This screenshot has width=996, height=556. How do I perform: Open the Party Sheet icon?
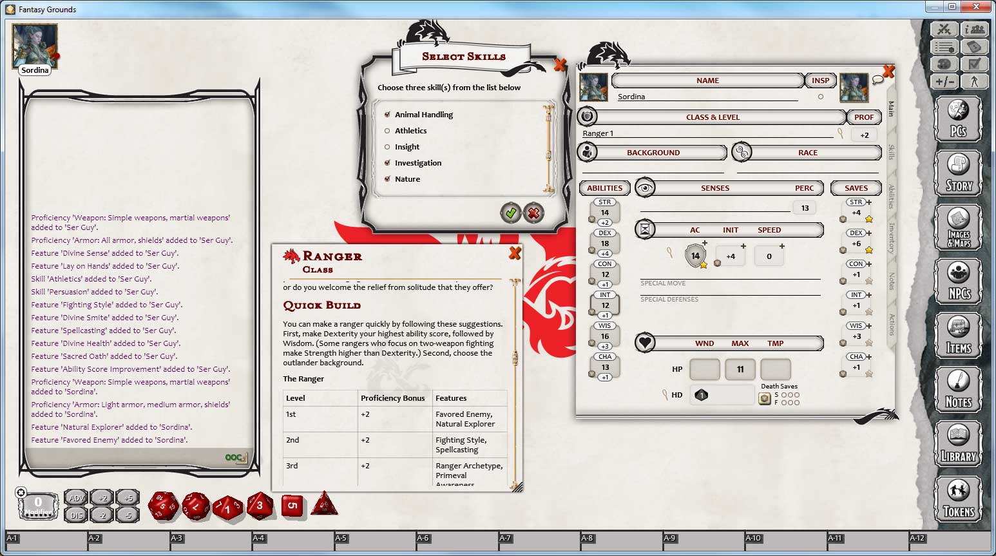[x=975, y=29]
